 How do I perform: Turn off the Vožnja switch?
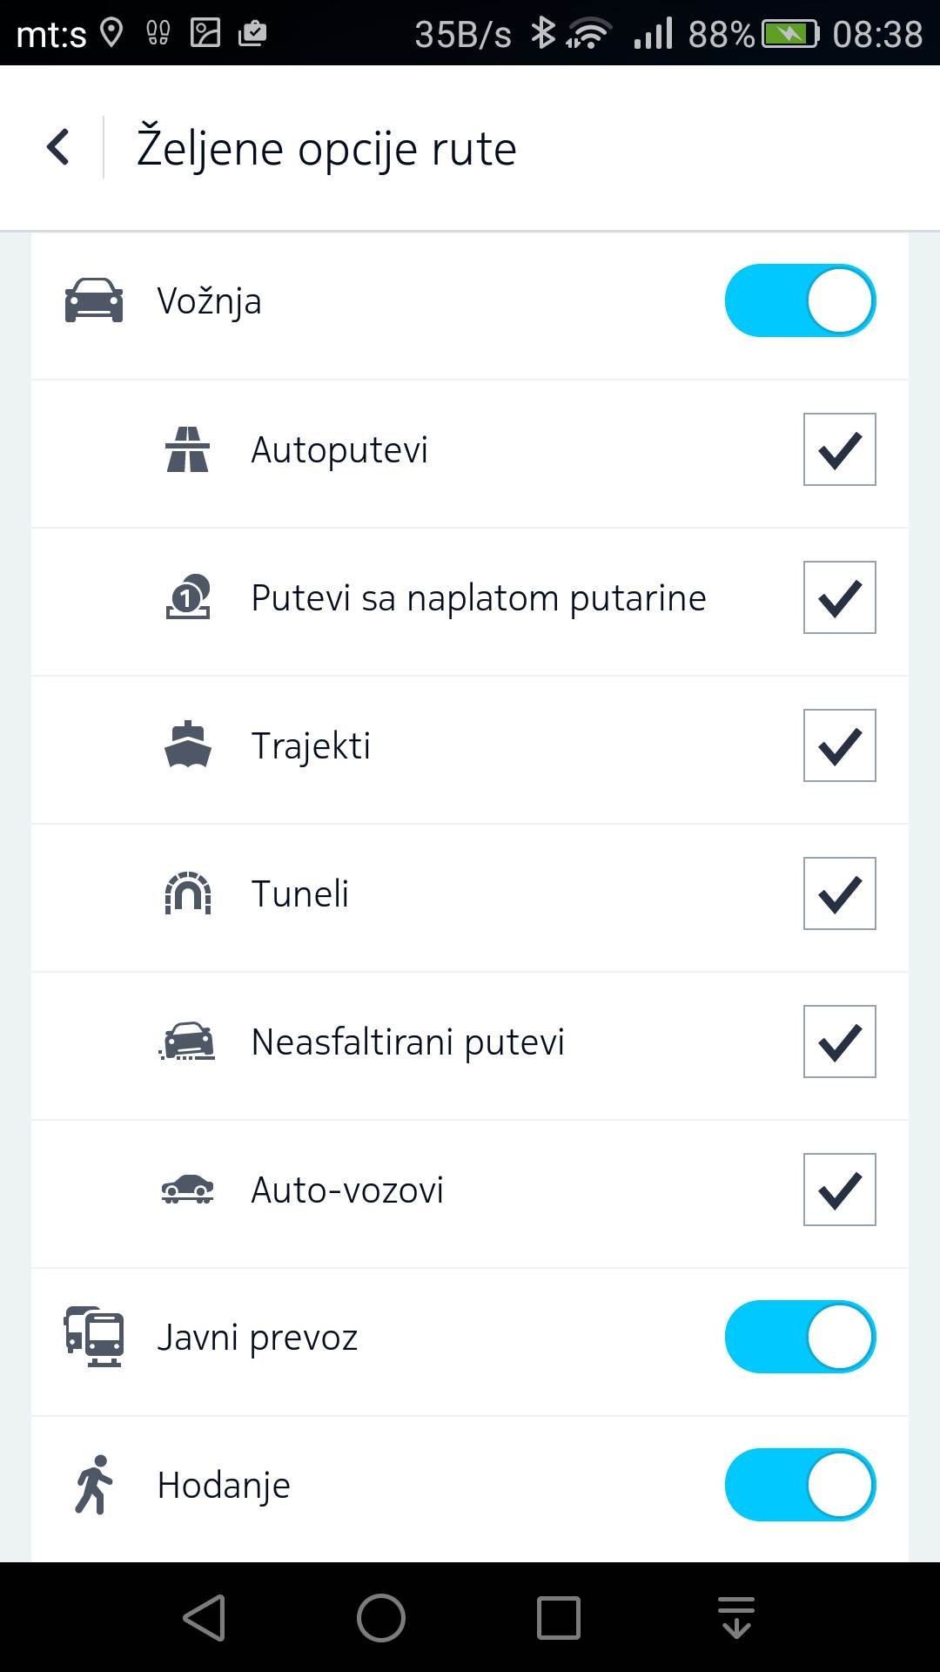coord(800,300)
